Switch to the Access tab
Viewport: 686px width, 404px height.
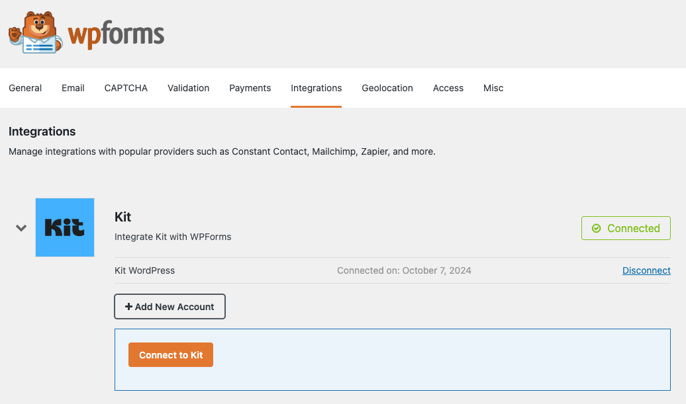click(448, 88)
